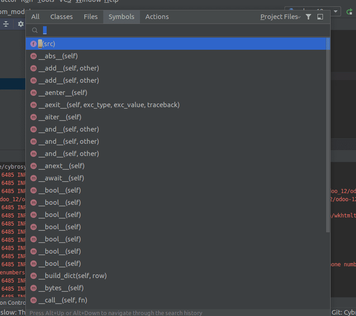The height and width of the screenshot is (316, 356).
Task: Open the Project Files scope dropdown
Action: (280, 17)
